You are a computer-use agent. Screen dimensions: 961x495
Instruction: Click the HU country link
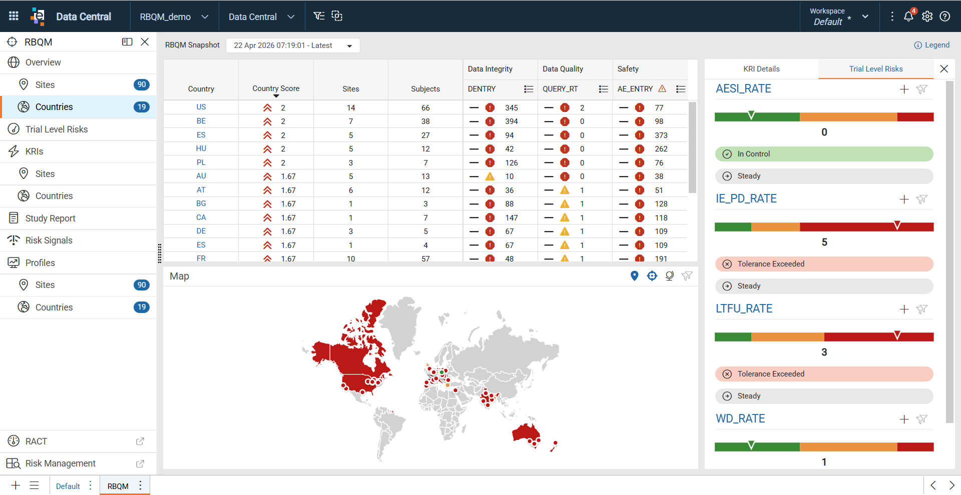pyautogui.click(x=201, y=148)
